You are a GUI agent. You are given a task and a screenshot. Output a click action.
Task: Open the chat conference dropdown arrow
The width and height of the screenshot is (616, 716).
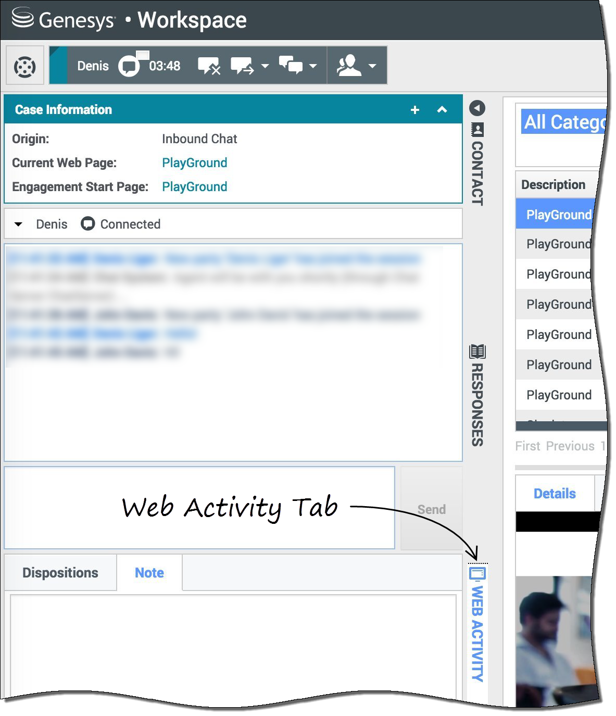click(x=313, y=66)
